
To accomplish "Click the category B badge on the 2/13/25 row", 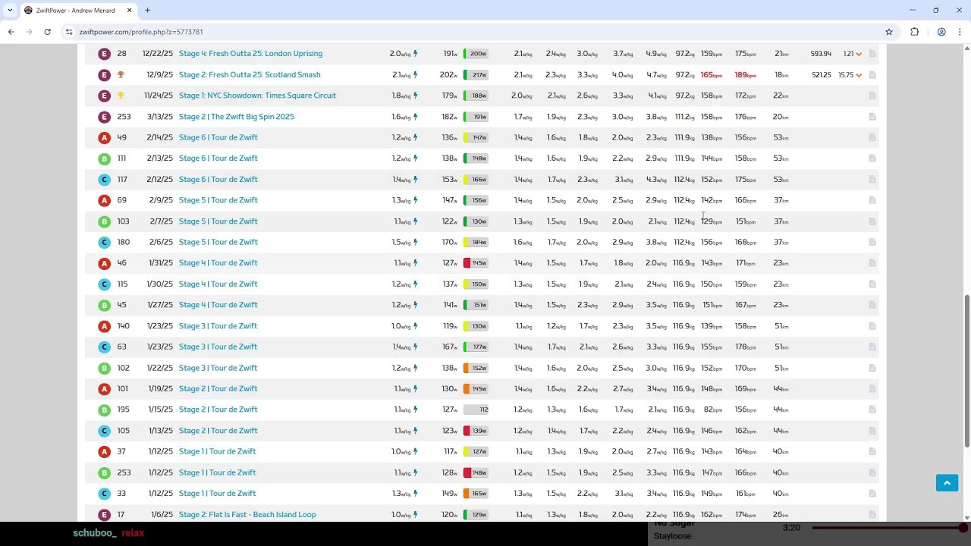I will [x=105, y=158].
